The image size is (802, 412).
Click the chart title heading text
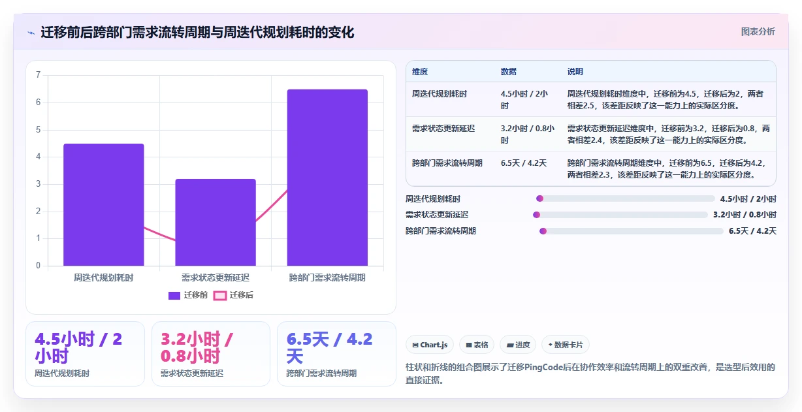click(x=197, y=32)
